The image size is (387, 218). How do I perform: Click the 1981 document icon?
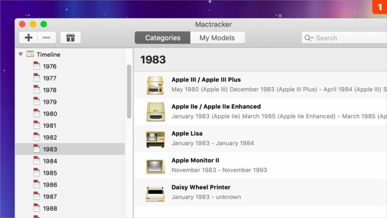(36, 125)
